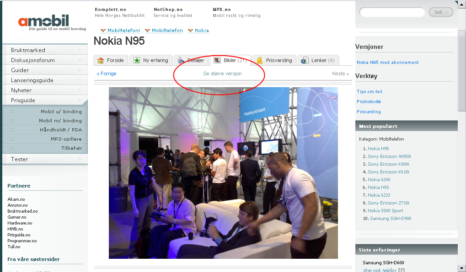Click the bullet icon next to Håndholdt / PDA
The width and height of the screenshot is (466, 272).
[x=13, y=130]
